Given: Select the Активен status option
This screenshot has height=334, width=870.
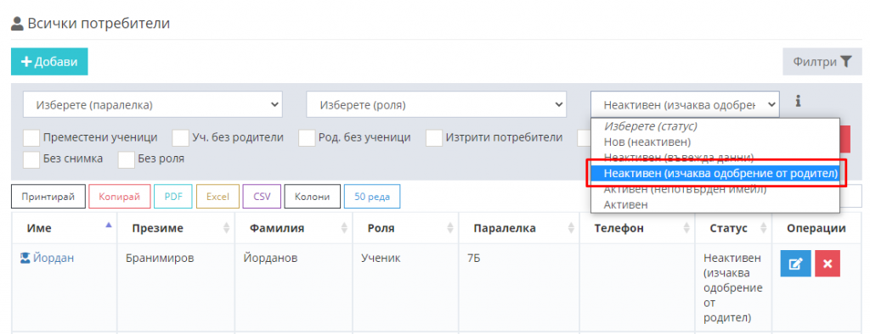Looking at the screenshot, I should pos(625,205).
